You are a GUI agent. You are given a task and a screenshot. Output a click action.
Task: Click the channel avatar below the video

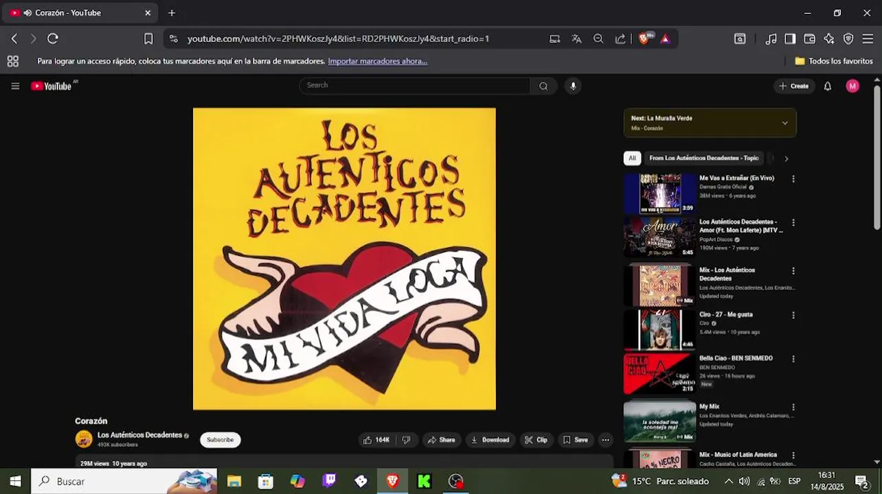[x=84, y=439]
